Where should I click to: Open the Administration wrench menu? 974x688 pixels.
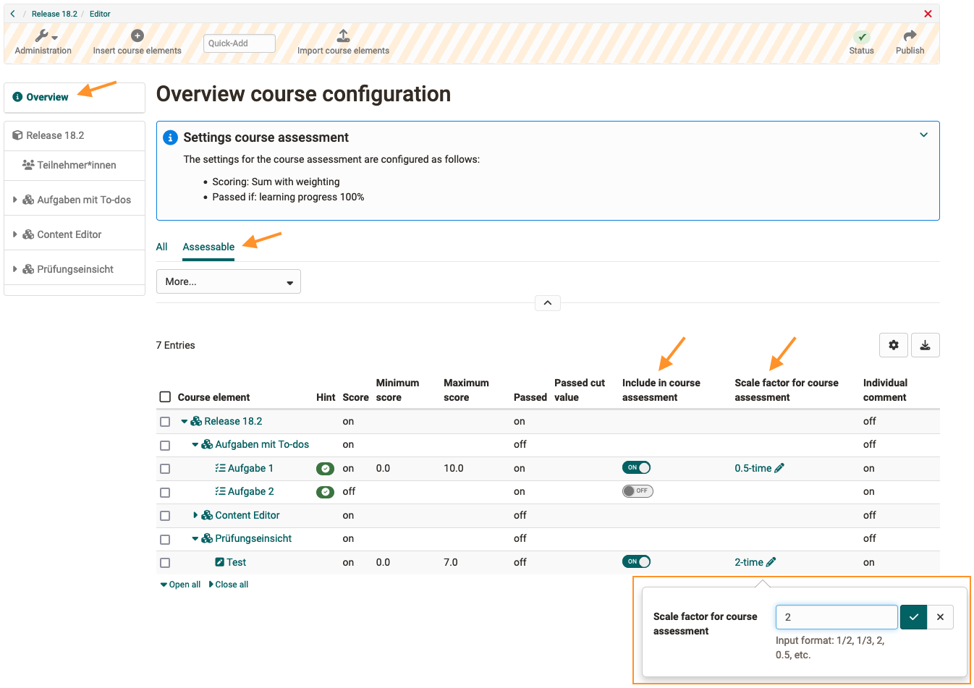pyautogui.click(x=43, y=36)
